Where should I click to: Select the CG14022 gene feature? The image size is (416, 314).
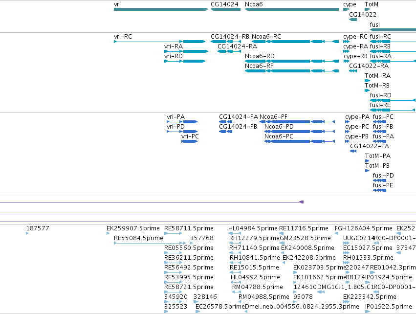point(353,20)
